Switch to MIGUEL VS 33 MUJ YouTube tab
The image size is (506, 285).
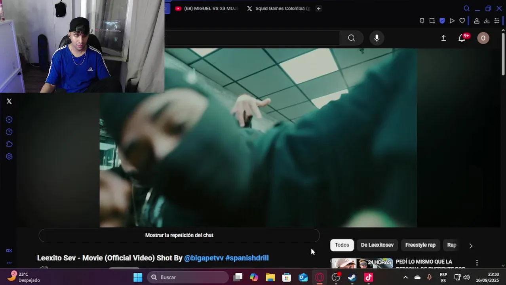click(207, 8)
